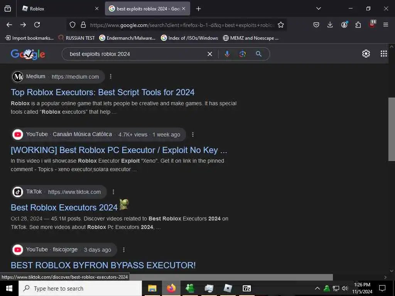Open Windows Start menu
Screen dimensions: 395x296
[x=9, y=288]
